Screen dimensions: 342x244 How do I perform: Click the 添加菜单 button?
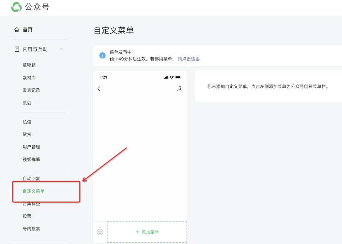click(x=147, y=232)
